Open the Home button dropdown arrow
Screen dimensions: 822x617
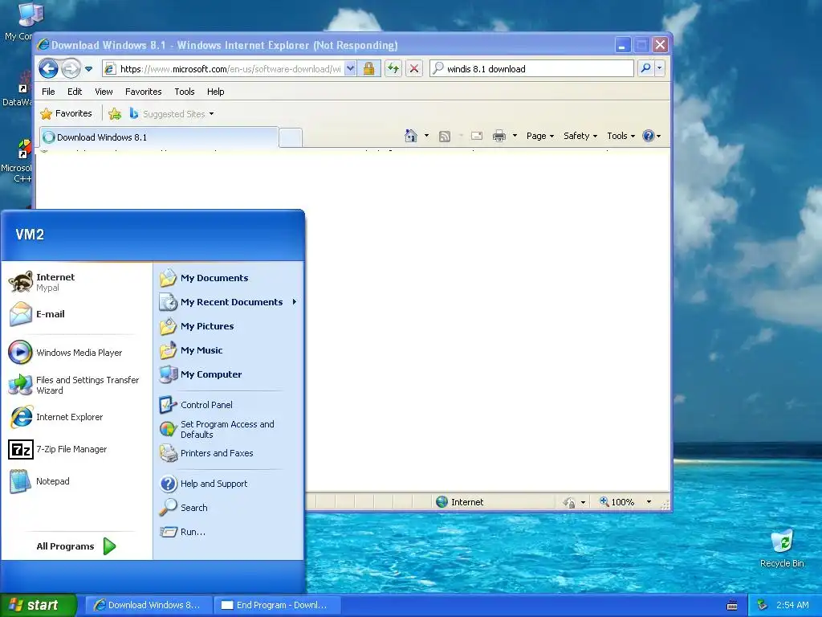(426, 136)
